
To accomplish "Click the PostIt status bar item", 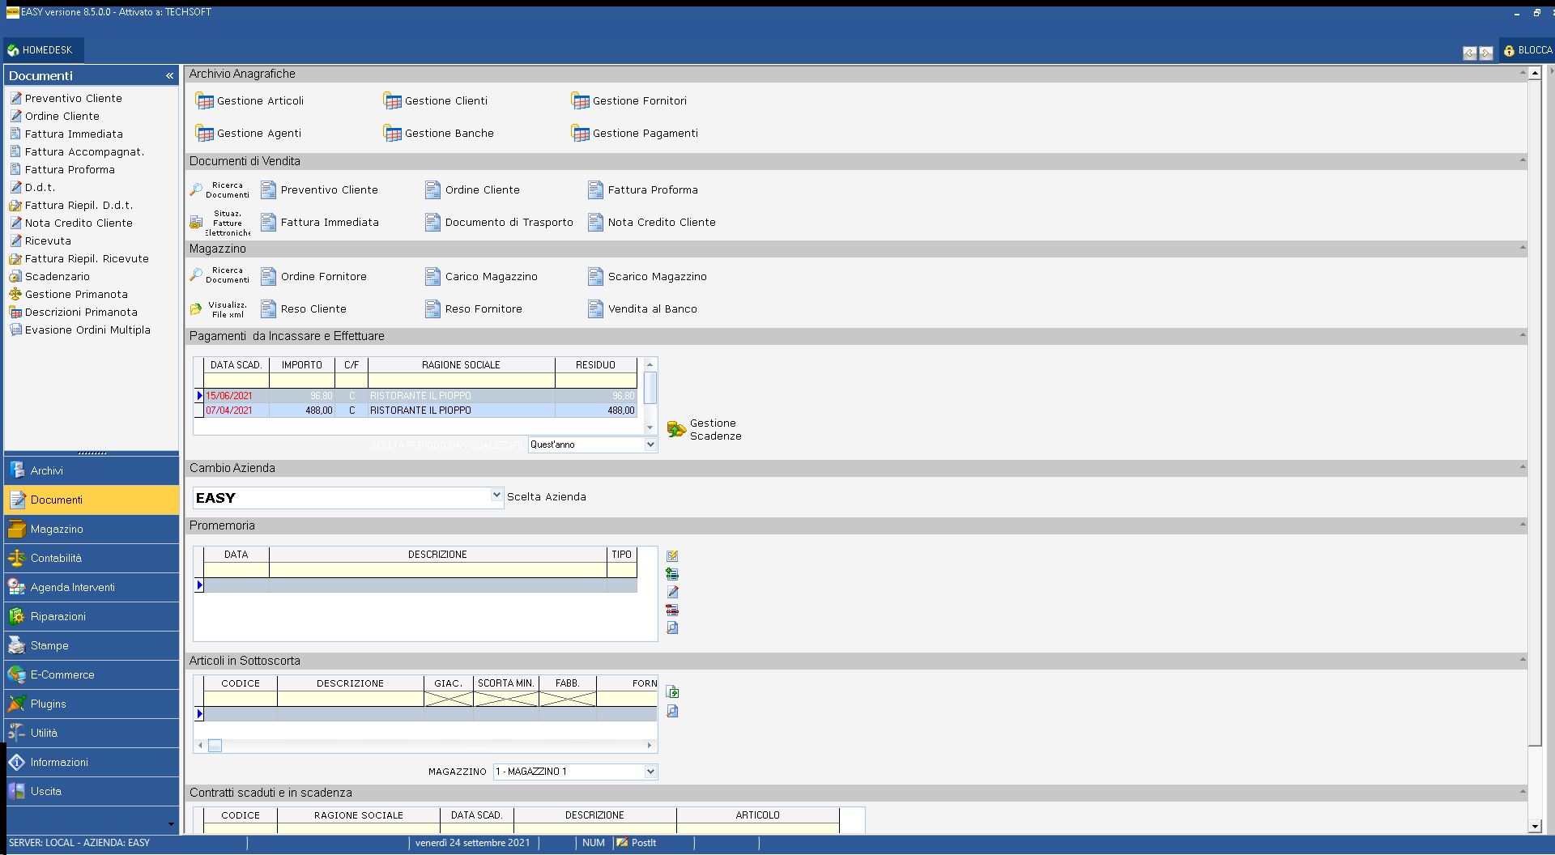I will [637, 843].
